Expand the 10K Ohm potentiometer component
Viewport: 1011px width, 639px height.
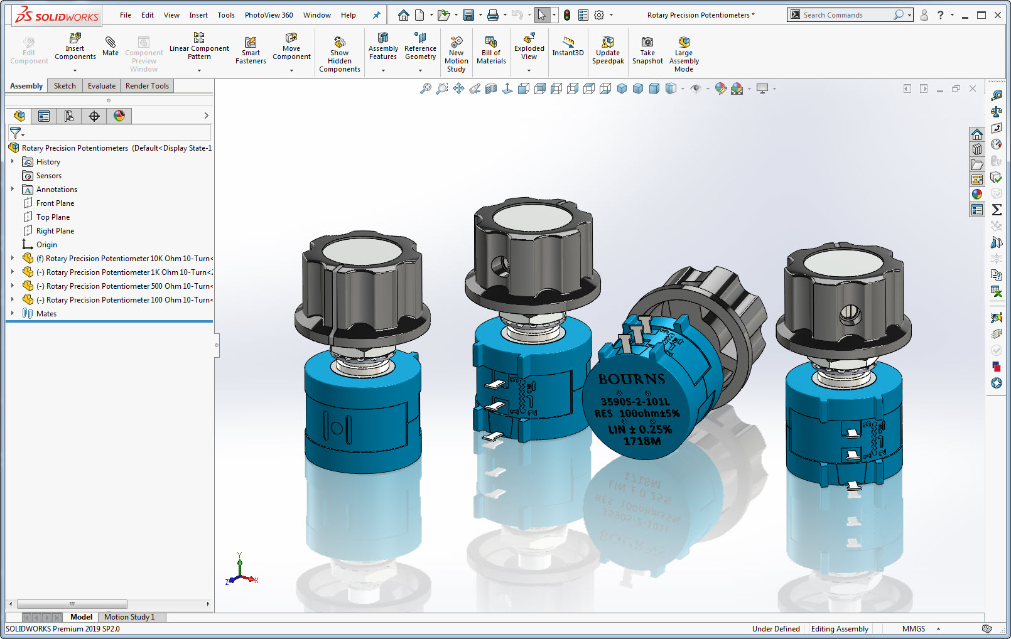click(13, 258)
